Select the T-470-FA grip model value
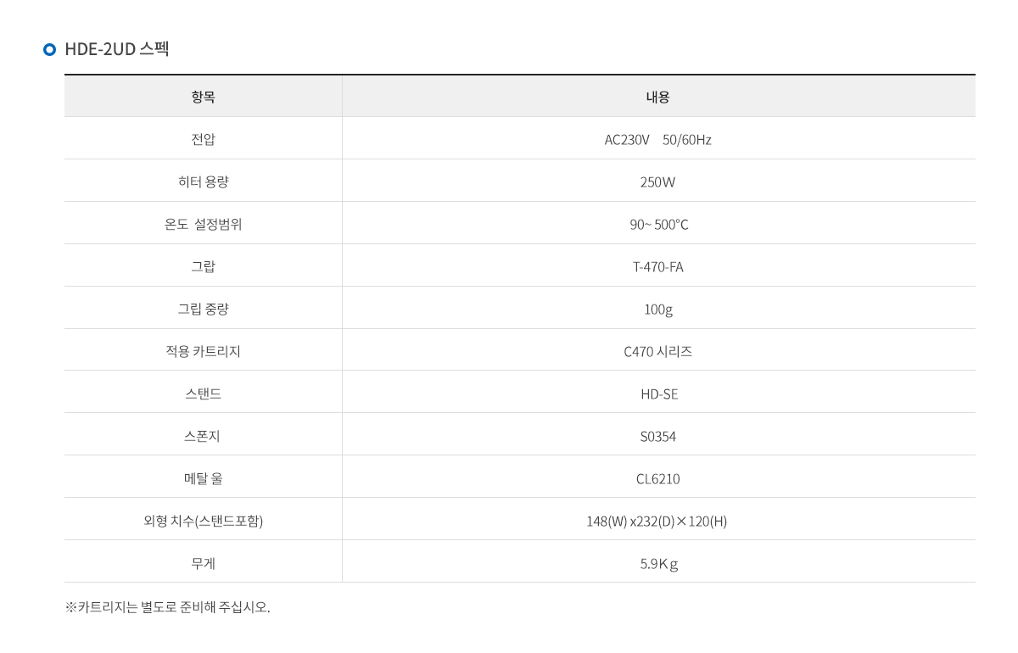This screenshot has width=1018, height=653. 658,267
